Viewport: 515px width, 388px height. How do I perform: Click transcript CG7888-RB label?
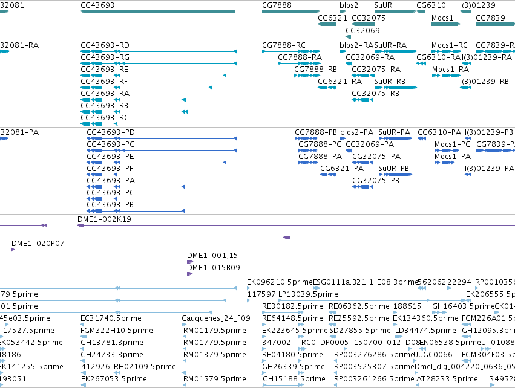click(x=316, y=70)
